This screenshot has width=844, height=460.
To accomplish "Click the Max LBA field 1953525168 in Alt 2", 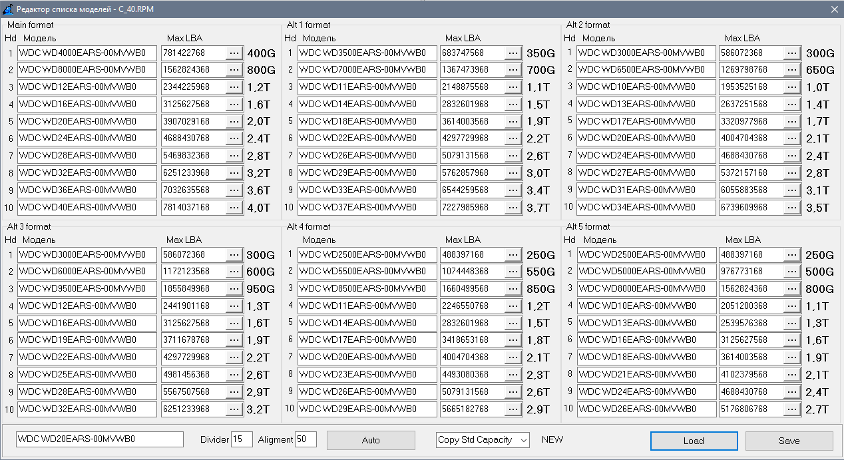I will (x=751, y=87).
